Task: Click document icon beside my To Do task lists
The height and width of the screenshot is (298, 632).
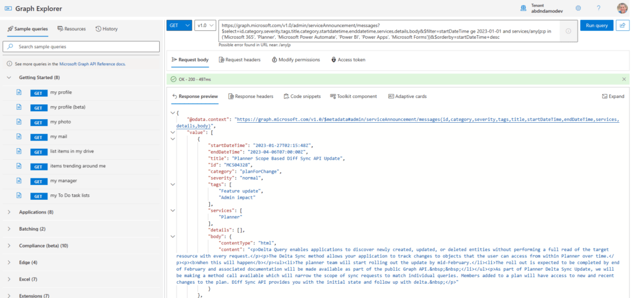Action: tap(19, 196)
